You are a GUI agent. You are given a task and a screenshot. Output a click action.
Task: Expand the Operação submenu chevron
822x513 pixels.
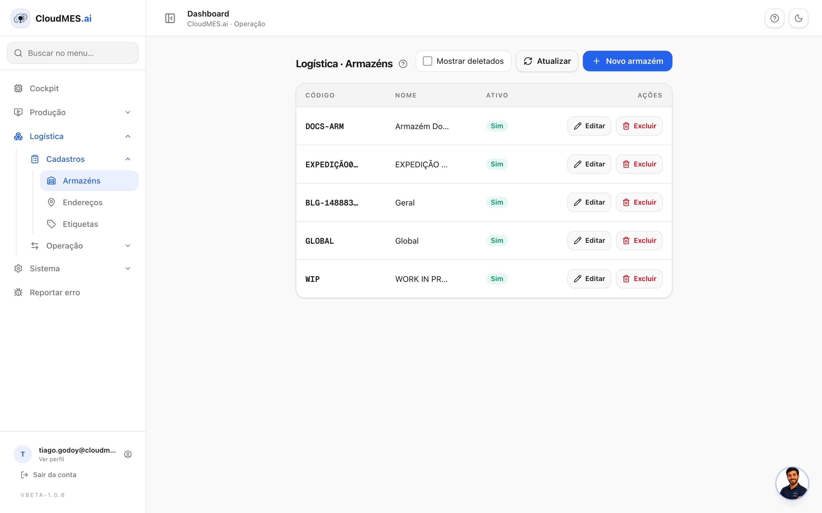[x=128, y=246]
